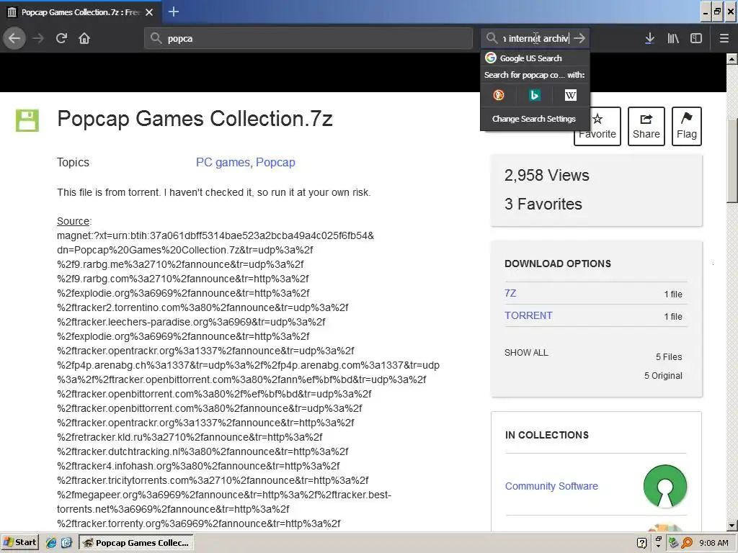Open the Library bookshelf menu
Image resolution: width=738 pixels, height=553 pixels.
coord(673,38)
